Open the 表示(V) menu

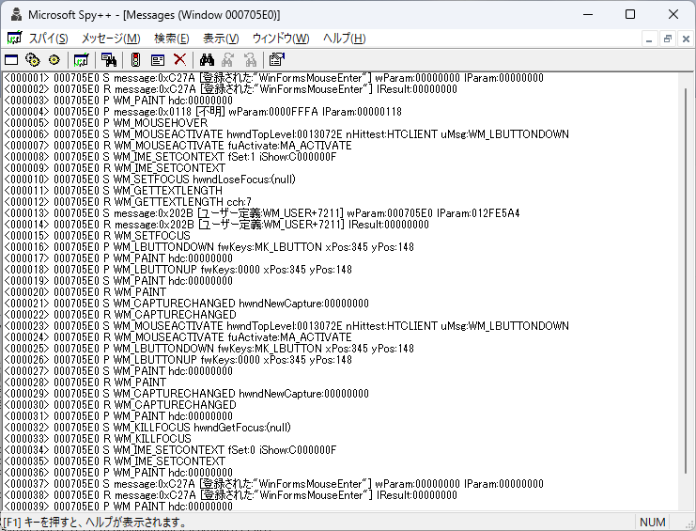(221, 39)
